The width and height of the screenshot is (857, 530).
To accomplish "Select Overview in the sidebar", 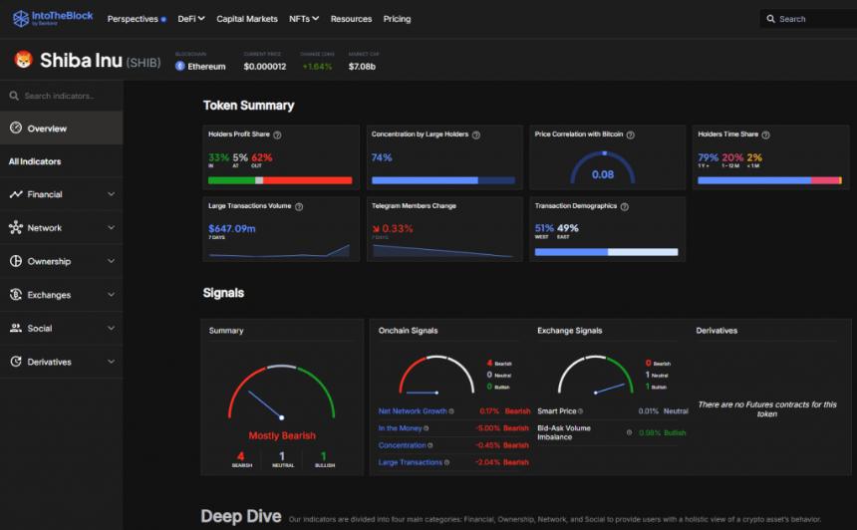I will pos(61,128).
